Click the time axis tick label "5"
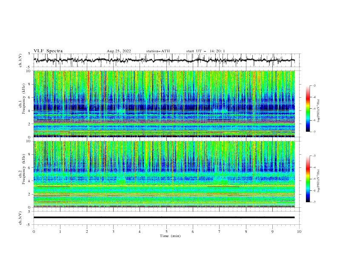The height and width of the screenshot is (260, 337). [166, 232]
